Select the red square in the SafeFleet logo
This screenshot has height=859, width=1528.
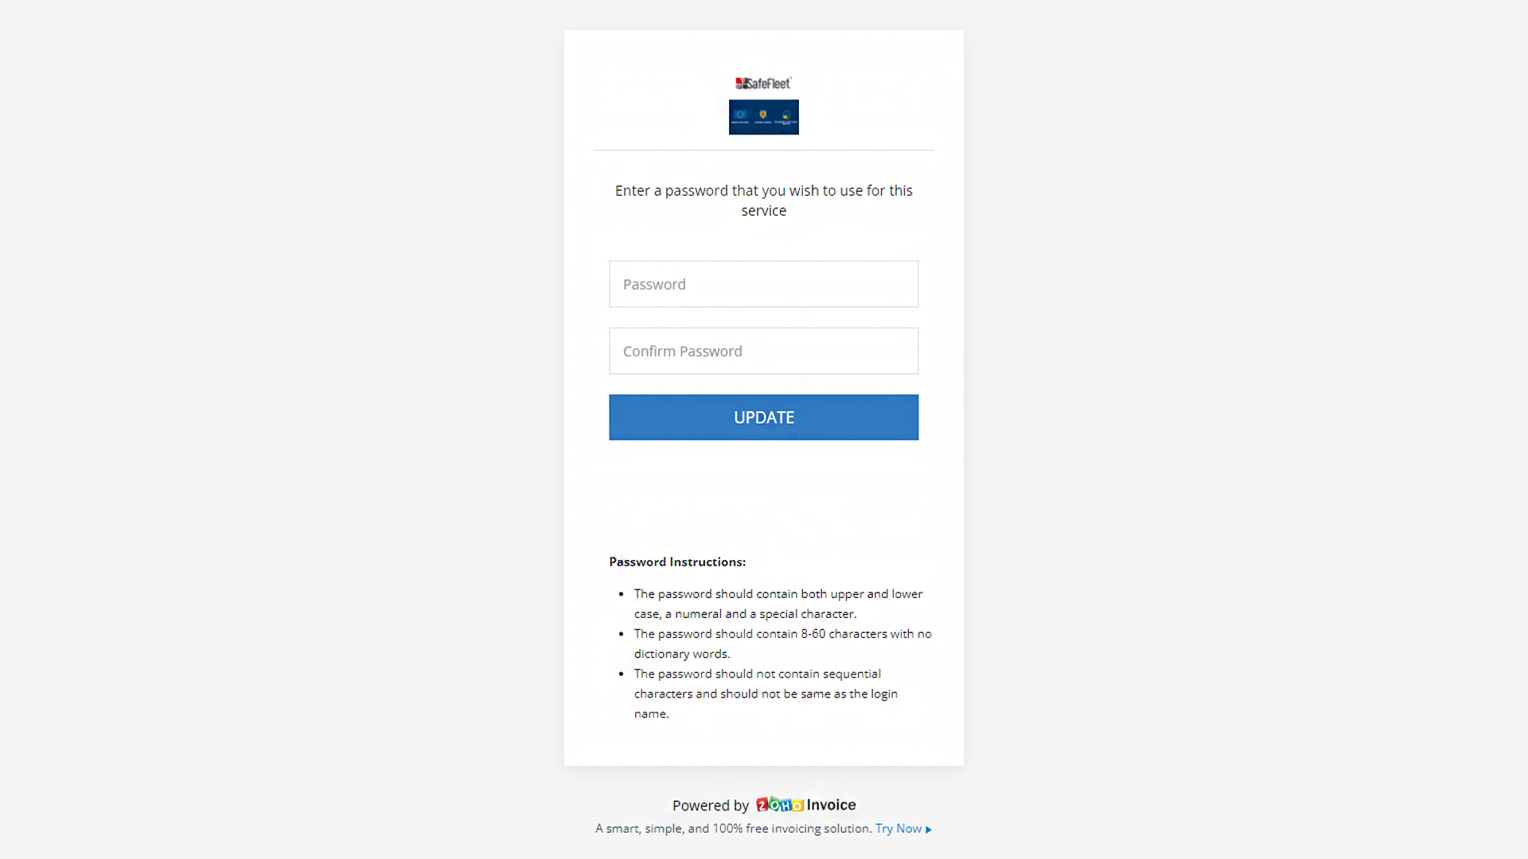tap(739, 82)
